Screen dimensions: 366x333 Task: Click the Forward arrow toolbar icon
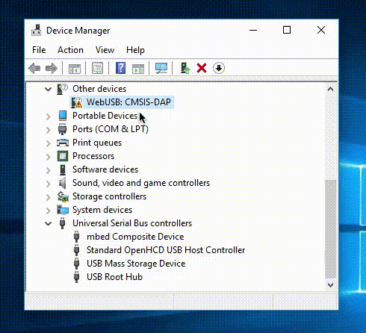(x=52, y=68)
